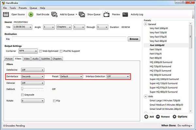The width and height of the screenshot is (196, 130).
Task: Select the Very Fast 1080p30 preset
Action: pos(159,28)
